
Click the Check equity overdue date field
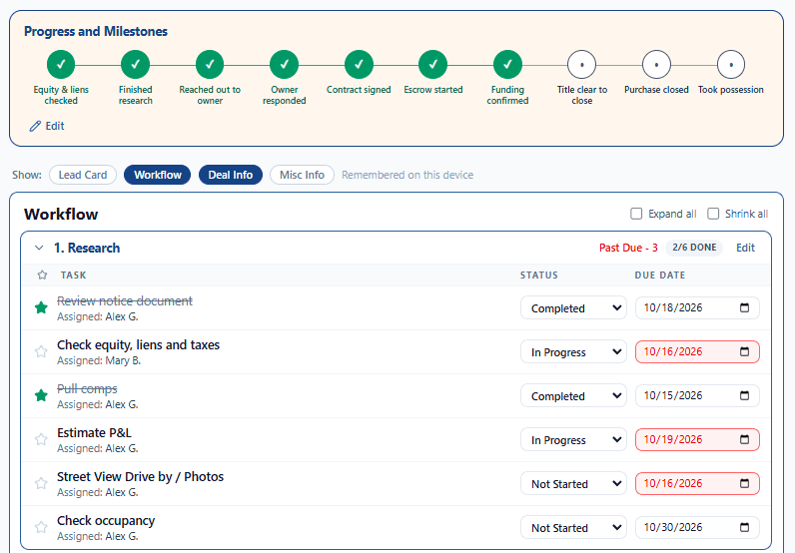click(x=697, y=351)
